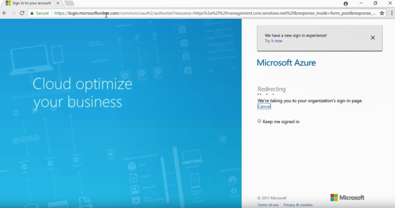
Task: Click the browser forward arrow
Action: click(x=13, y=13)
